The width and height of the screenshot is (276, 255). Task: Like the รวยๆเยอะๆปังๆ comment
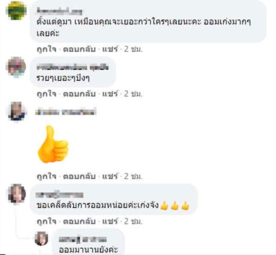(47, 94)
